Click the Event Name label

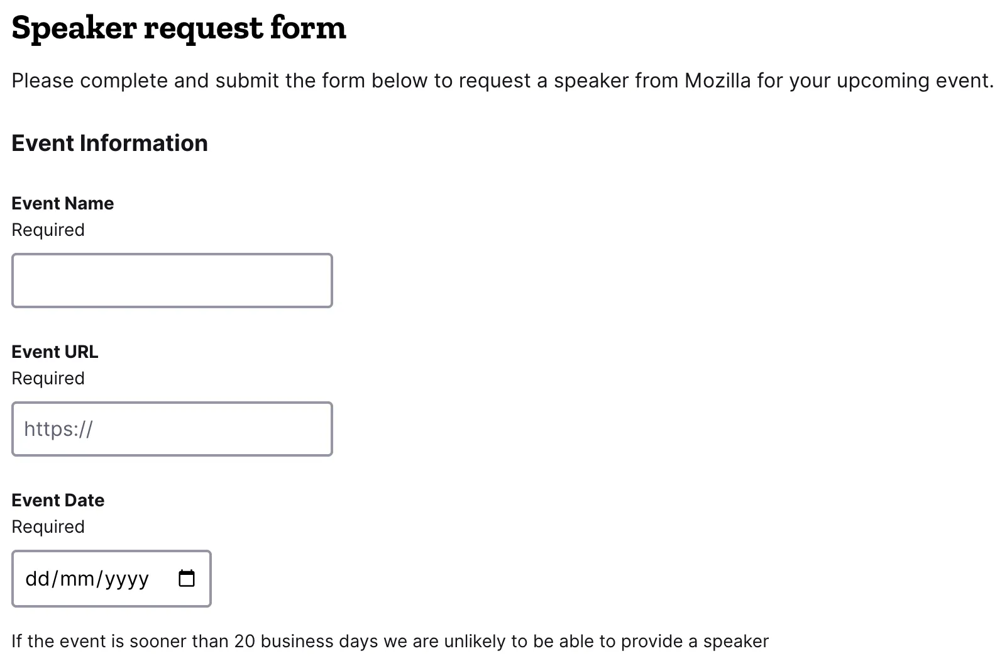point(63,203)
